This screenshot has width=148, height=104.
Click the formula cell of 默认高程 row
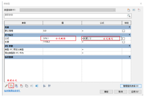click(x=102, y=31)
